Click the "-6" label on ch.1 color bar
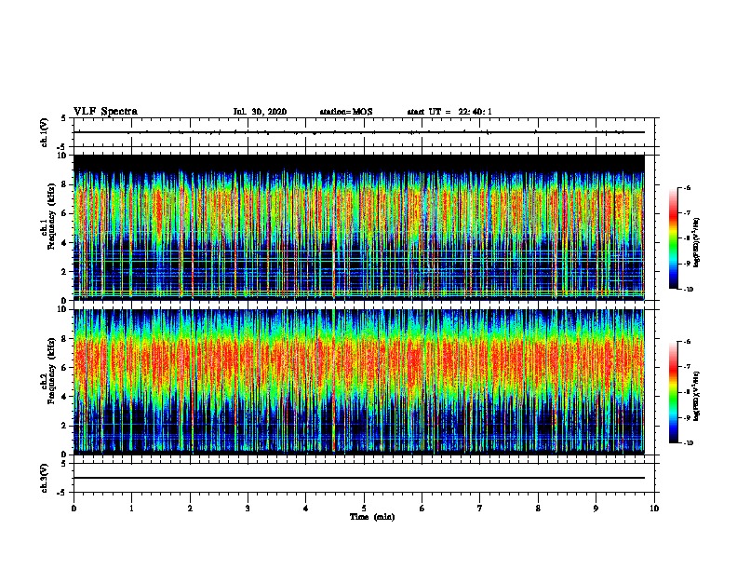The height and width of the screenshot is (570, 737). tap(688, 187)
